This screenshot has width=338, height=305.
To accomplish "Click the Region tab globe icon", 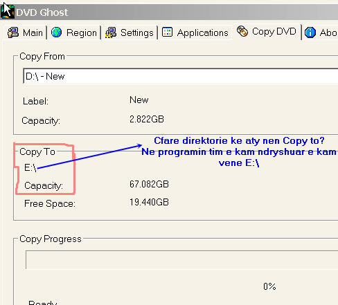I will pyautogui.click(x=56, y=33).
